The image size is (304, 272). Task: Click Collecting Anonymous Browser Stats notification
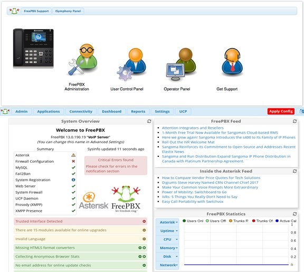click(80, 257)
